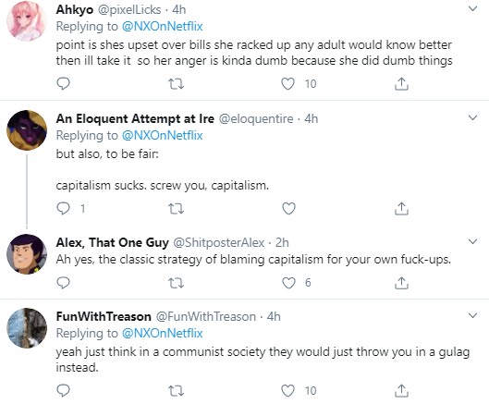Reply to Ahkyo's tweet

tap(63, 83)
